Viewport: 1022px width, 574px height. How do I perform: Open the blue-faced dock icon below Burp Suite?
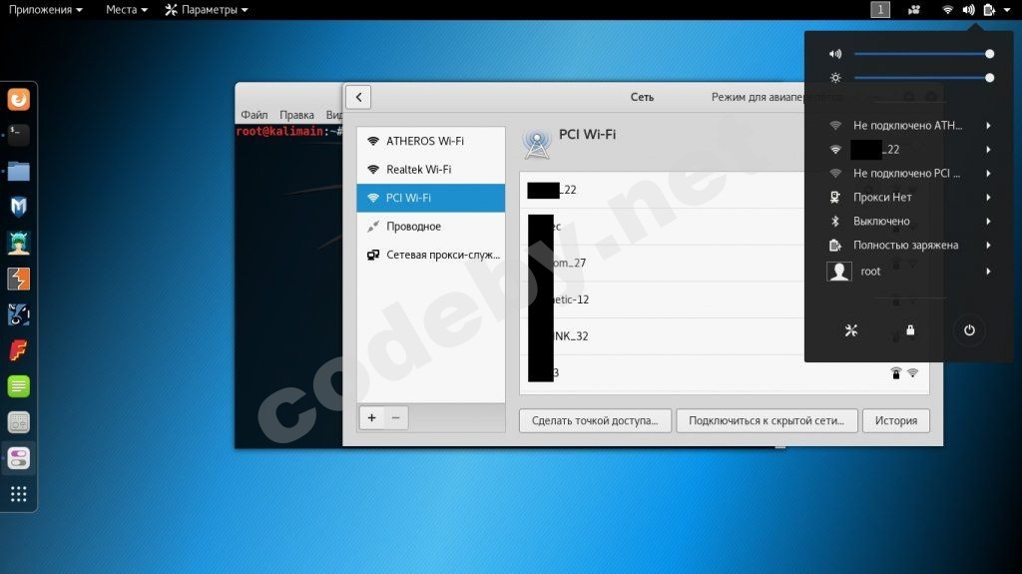coord(18,314)
